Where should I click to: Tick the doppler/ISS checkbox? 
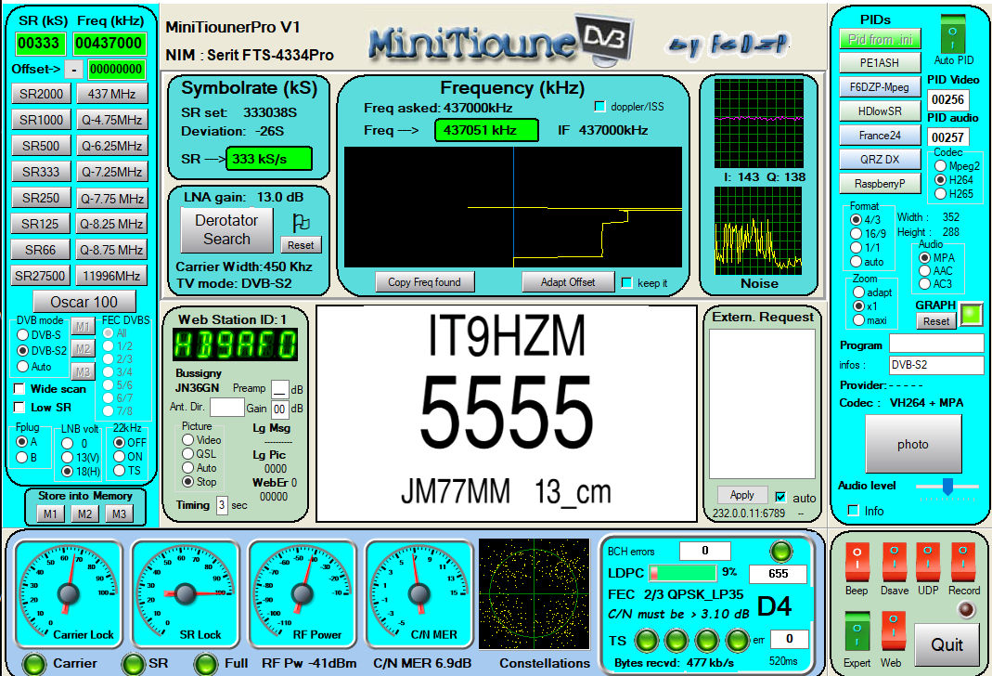(x=599, y=107)
